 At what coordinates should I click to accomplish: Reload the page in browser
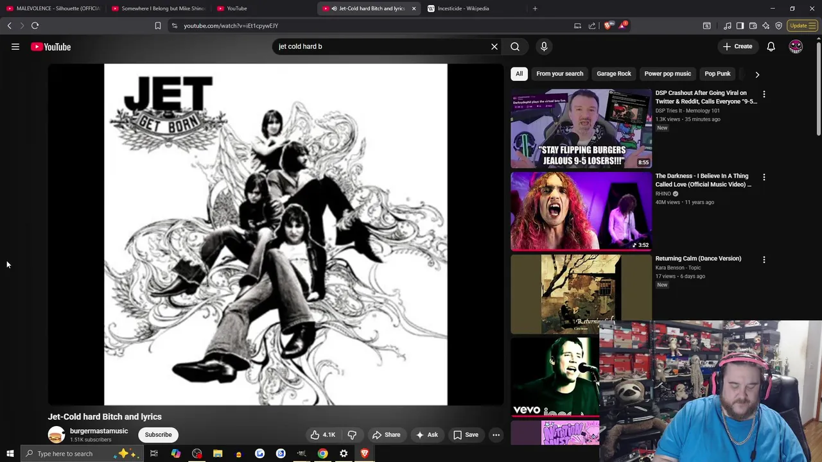[35, 26]
